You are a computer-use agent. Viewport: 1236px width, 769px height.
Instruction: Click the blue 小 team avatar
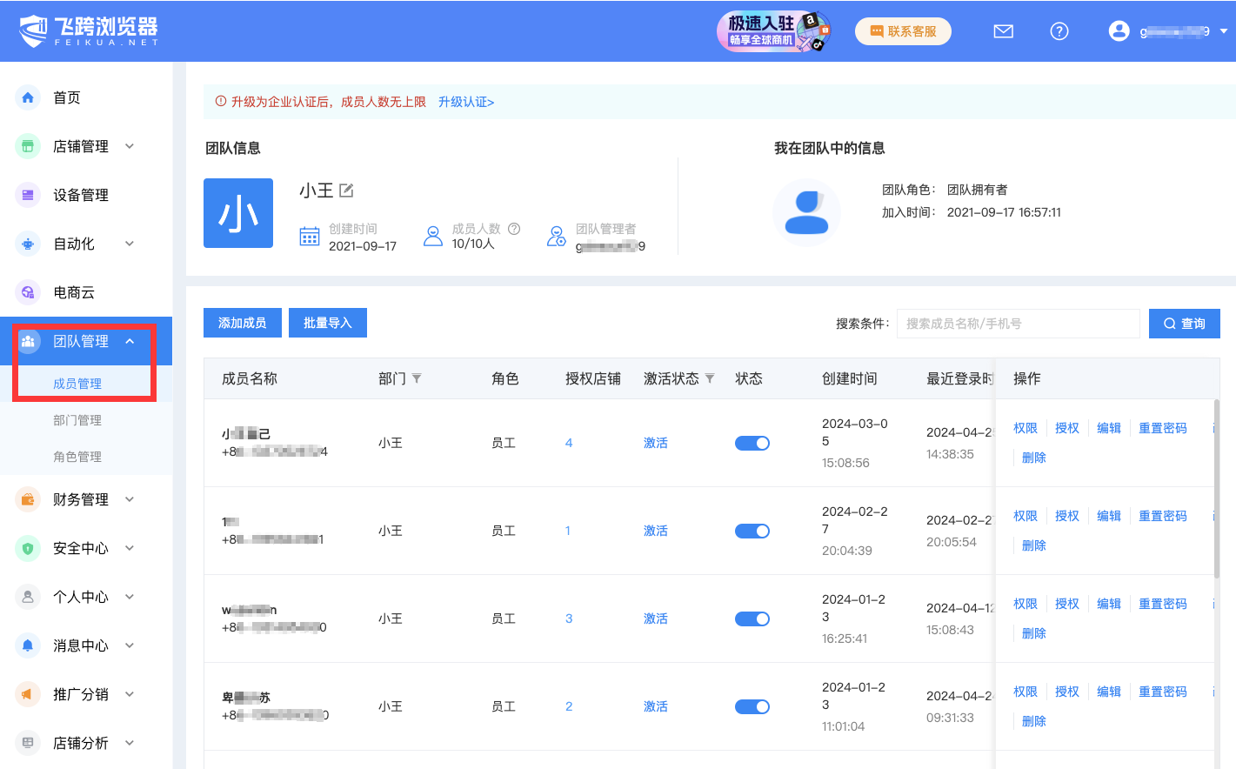click(238, 213)
